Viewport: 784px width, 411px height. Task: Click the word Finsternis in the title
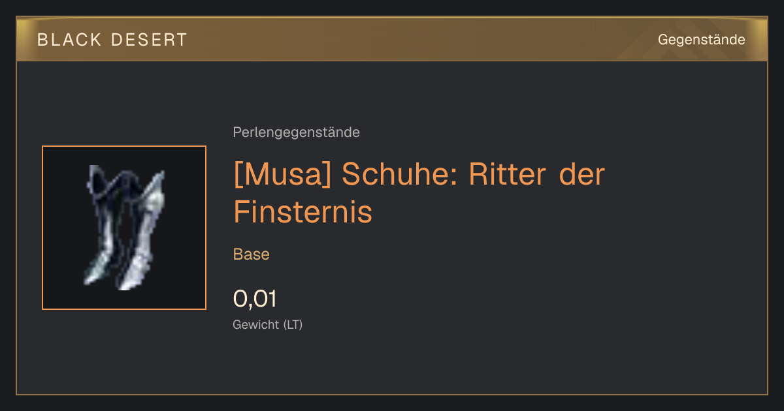tap(302, 211)
